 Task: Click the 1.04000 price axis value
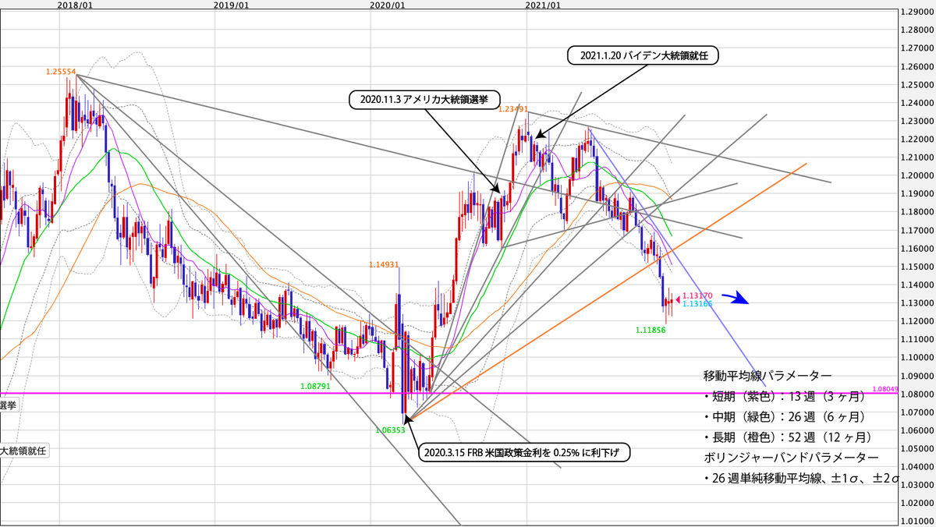tap(918, 466)
